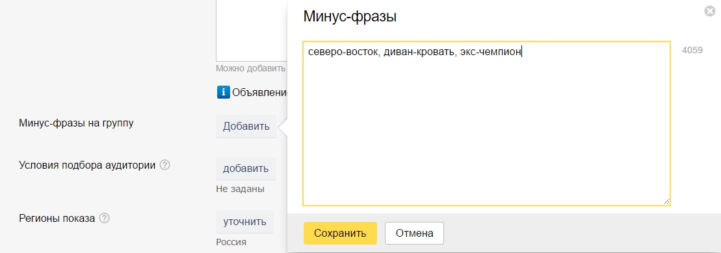721x253 pixels.
Task: Click the blue info icon beside Объявление
Action: pos(223,92)
